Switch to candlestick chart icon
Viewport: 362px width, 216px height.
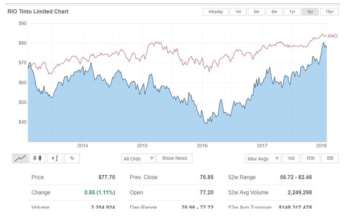point(37,158)
